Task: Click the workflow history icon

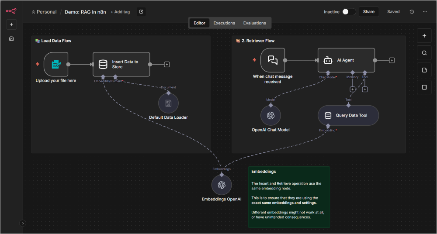Action: 412,12
